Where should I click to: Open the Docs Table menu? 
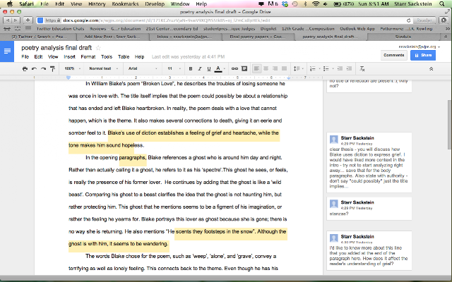click(x=124, y=56)
